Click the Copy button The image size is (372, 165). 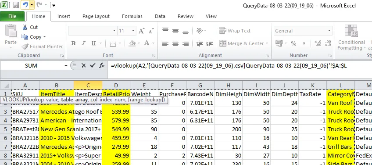[32, 37]
